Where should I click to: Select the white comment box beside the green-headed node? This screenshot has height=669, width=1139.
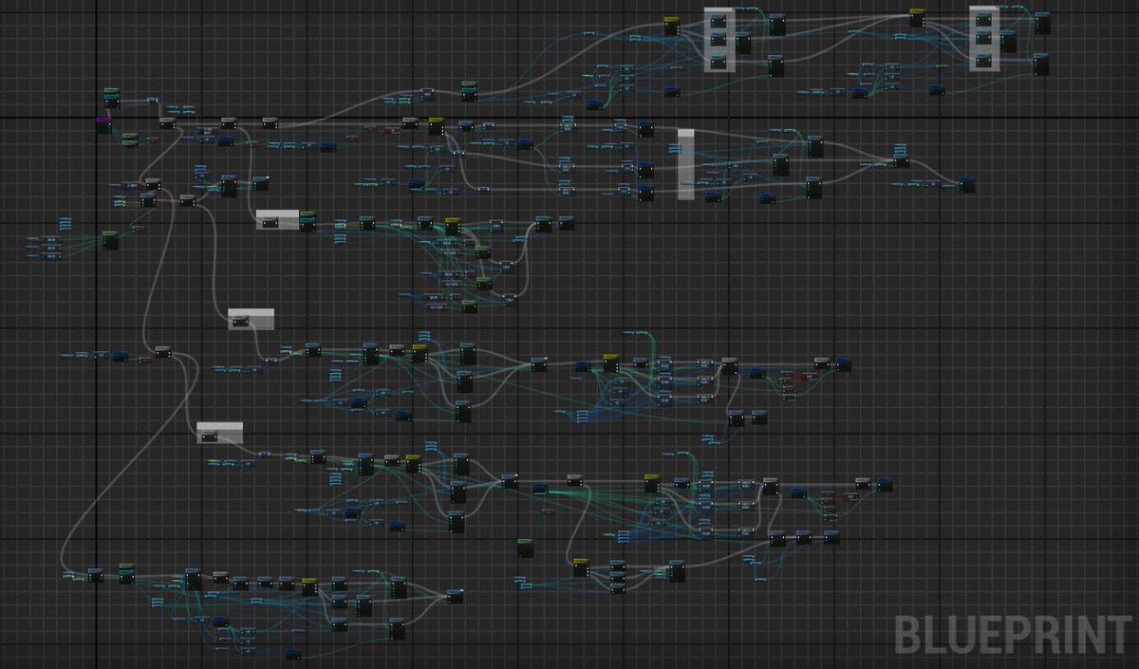(x=277, y=220)
